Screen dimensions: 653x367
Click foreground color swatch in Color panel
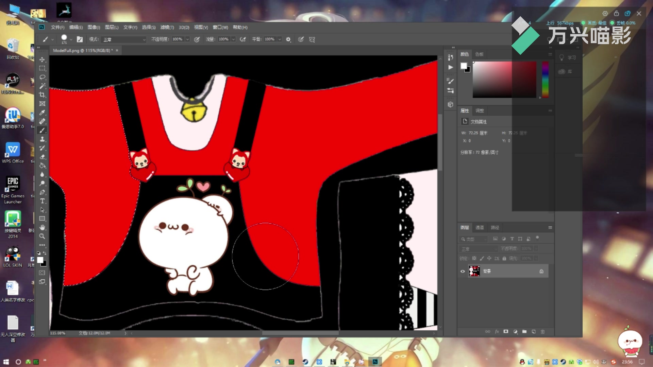point(464,66)
